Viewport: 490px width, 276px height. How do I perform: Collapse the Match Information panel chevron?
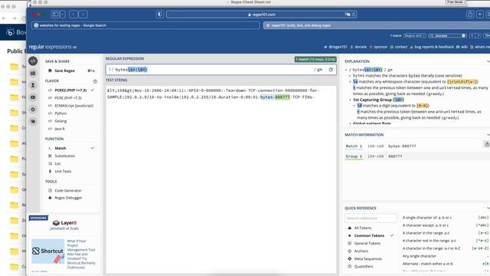488,135
